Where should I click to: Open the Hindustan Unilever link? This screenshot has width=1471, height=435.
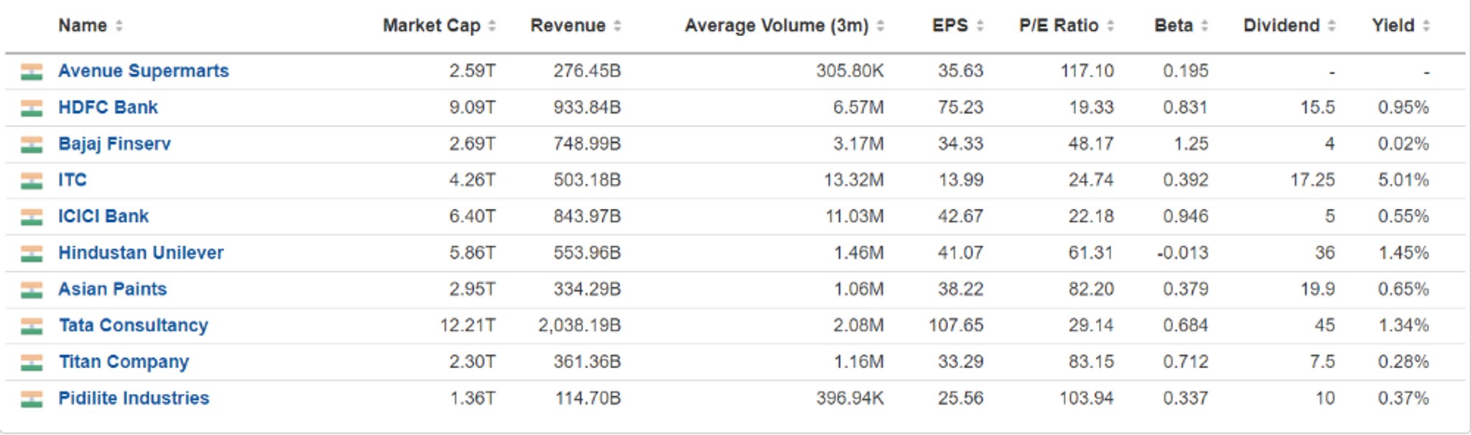pyautogui.click(x=141, y=253)
